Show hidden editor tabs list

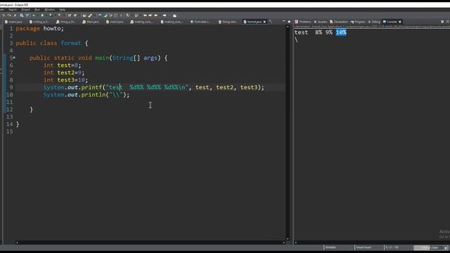tap(270, 22)
